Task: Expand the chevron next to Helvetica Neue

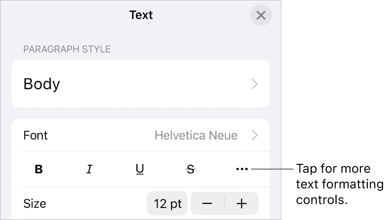Action: pos(255,135)
